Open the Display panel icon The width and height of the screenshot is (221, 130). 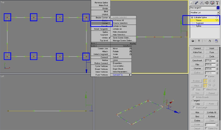pyautogui.click(x=212, y=2)
